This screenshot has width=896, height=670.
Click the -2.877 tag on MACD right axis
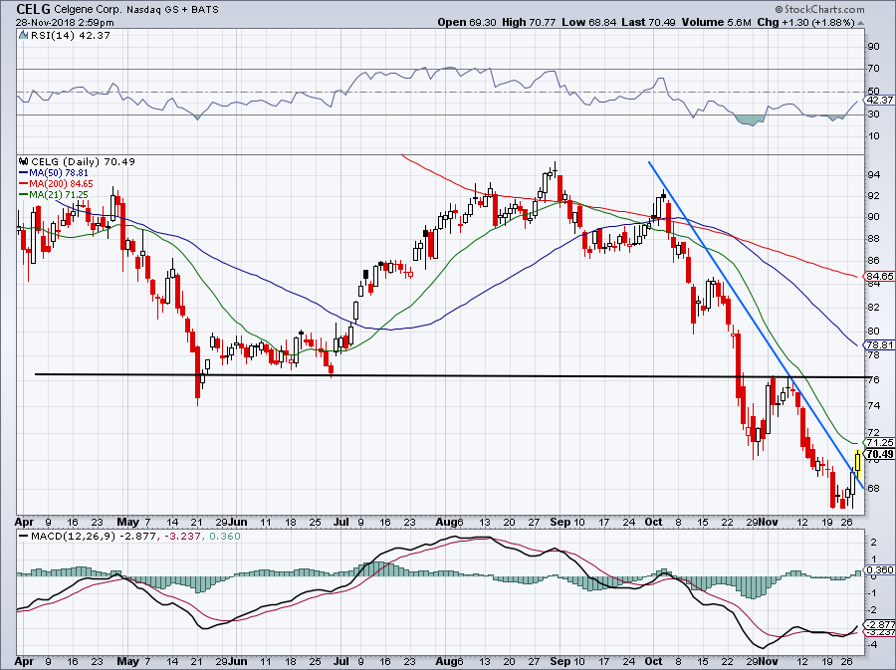click(880, 625)
